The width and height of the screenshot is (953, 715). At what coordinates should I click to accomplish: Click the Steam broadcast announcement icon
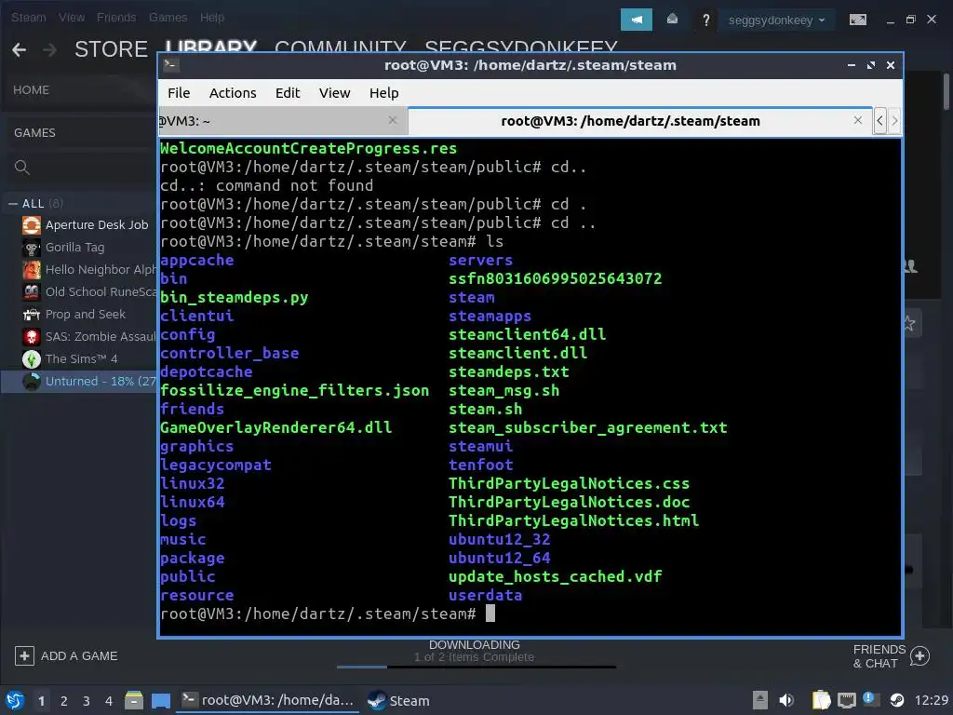pyautogui.click(x=636, y=20)
